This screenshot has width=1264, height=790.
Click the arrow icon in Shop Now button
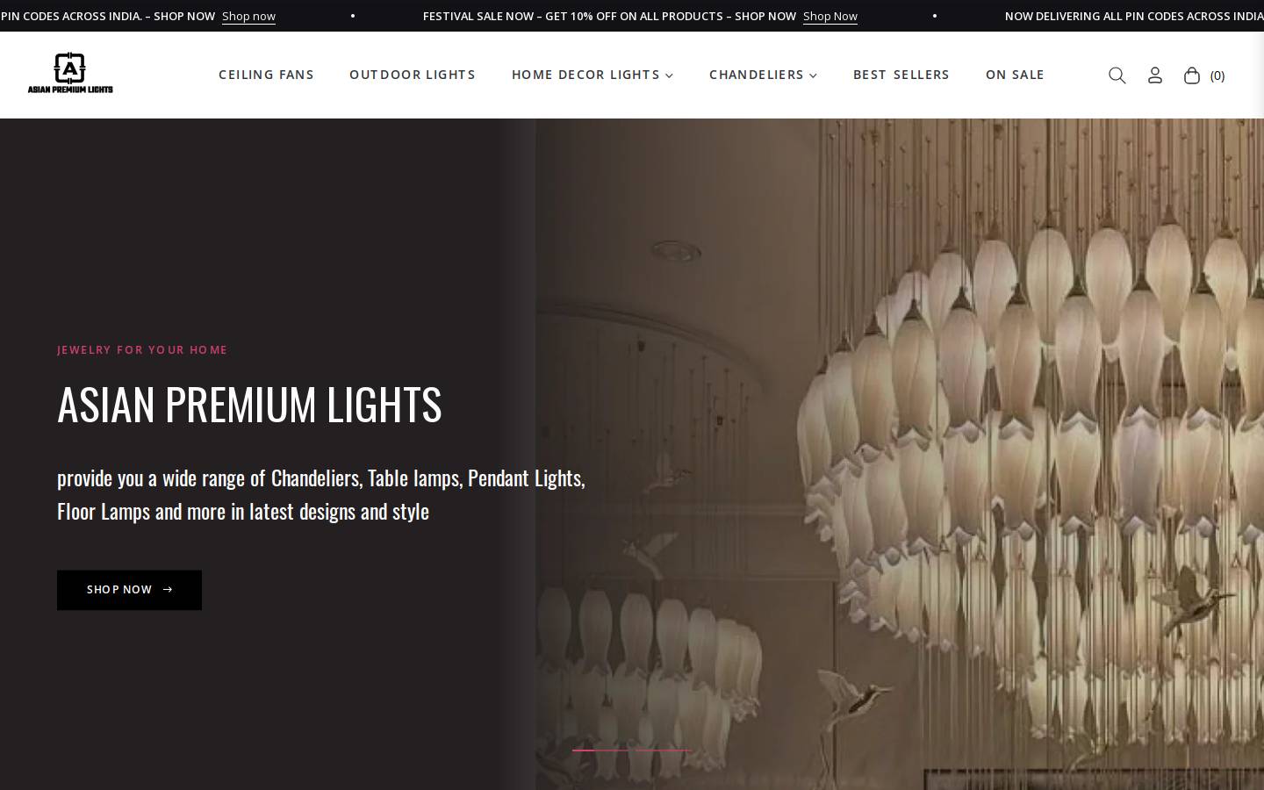click(x=168, y=590)
